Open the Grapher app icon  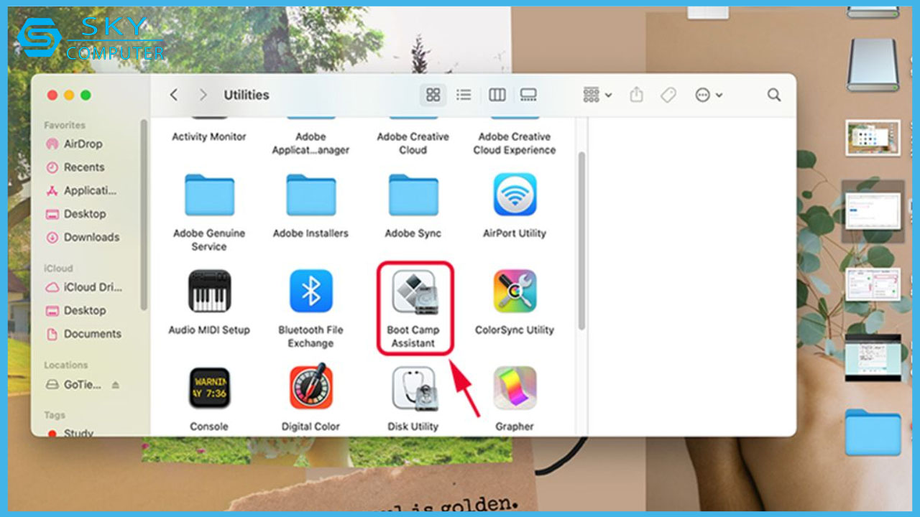point(515,388)
